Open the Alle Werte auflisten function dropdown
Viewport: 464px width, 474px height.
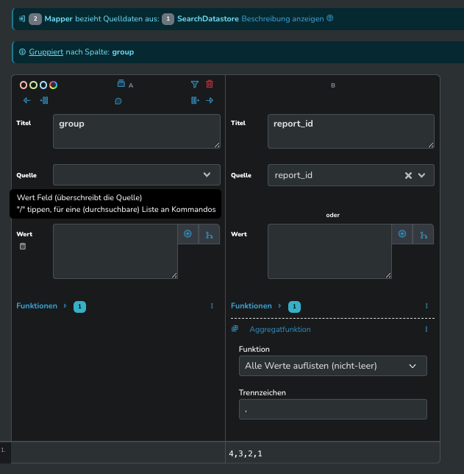333,366
